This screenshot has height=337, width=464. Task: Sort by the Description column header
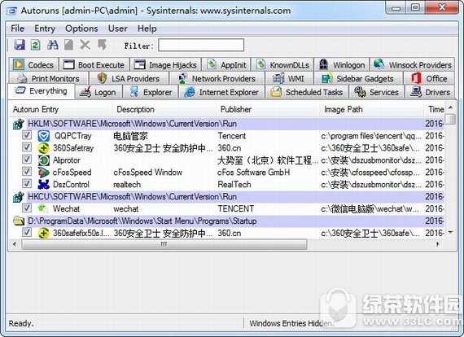[x=164, y=109]
